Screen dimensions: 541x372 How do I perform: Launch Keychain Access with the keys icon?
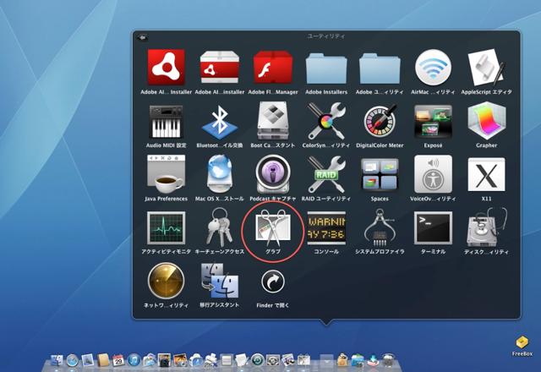[219, 228]
